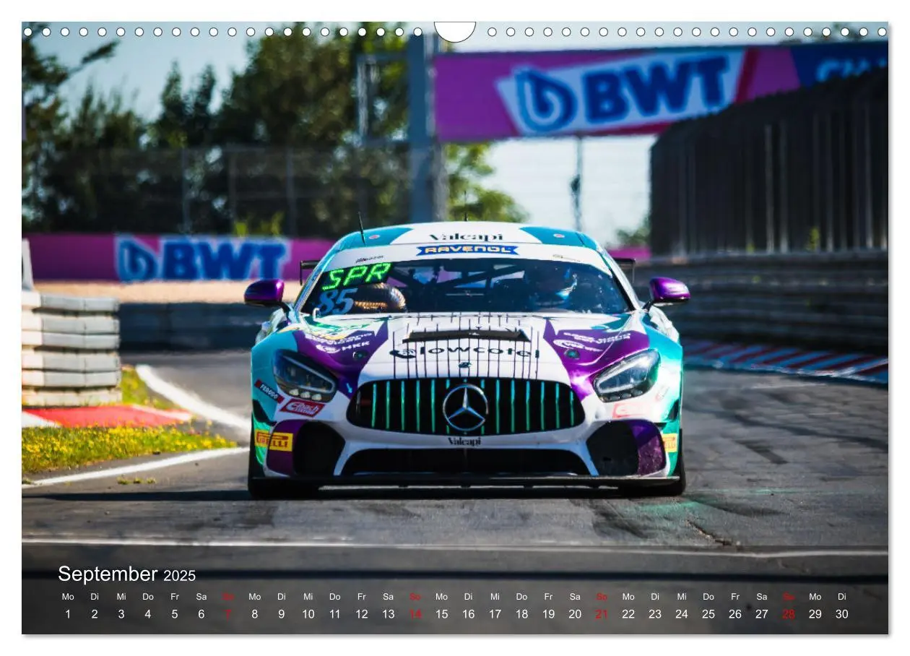
Task: Select date 11 in the calendar row
Action: tap(335, 614)
